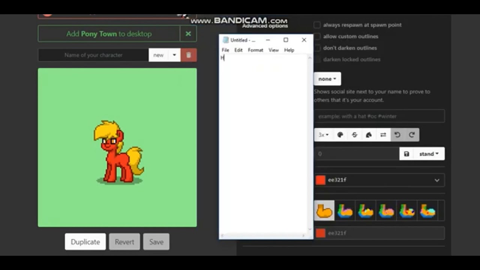Expand the ee321f color picker chevron
This screenshot has width=480, height=270.
click(x=437, y=180)
